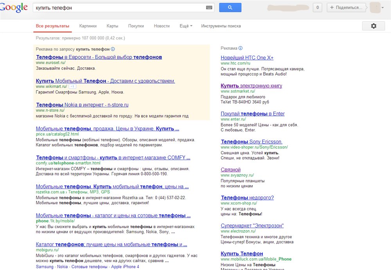Viewport: 391px width, 270px height.
Task: Click the 'Поделиться...' share button
Action: tap(346, 7)
